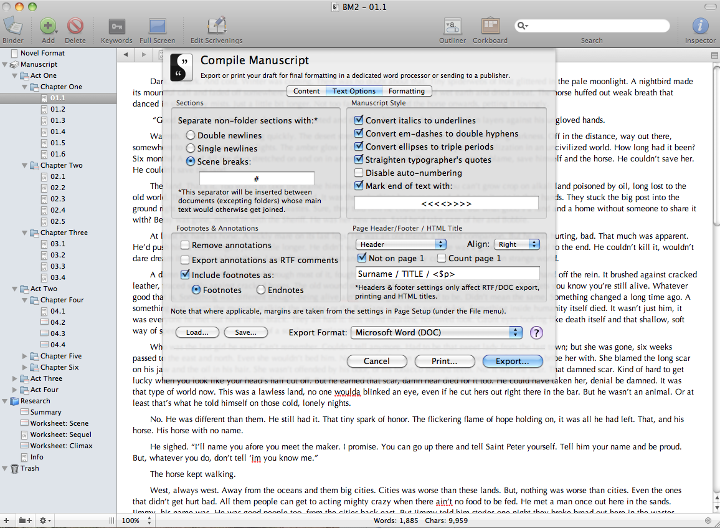Check Remove annotations option
720x528 pixels.
185,246
